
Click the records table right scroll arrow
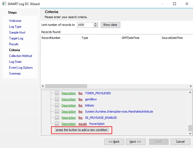point(191,86)
